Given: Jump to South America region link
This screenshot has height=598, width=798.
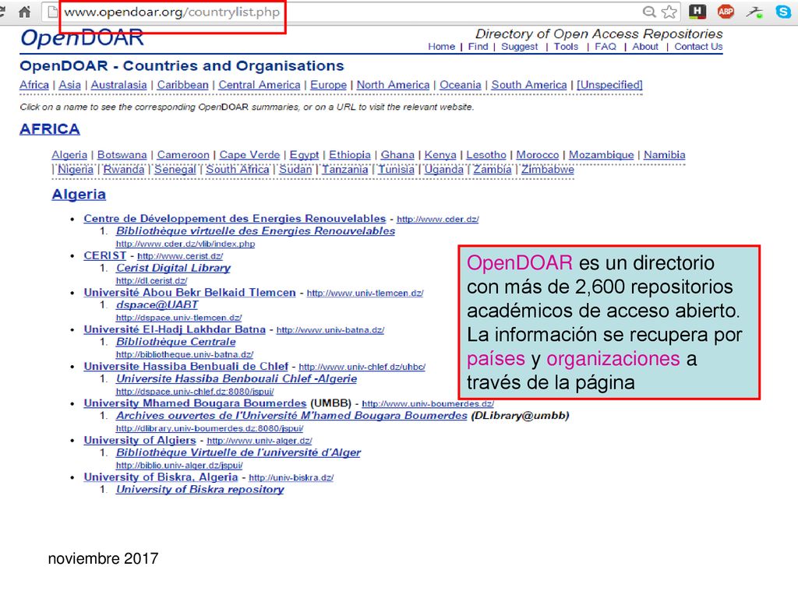Looking at the screenshot, I should tap(529, 85).
